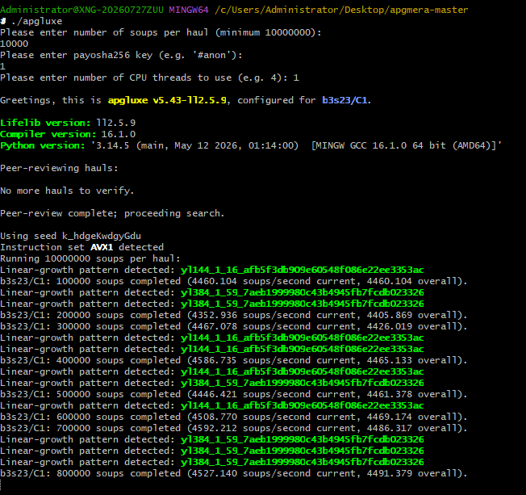Click the compiler value '16.1.0'
Image resolution: width=526 pixels, height=495 pixels.
[119, 134]
